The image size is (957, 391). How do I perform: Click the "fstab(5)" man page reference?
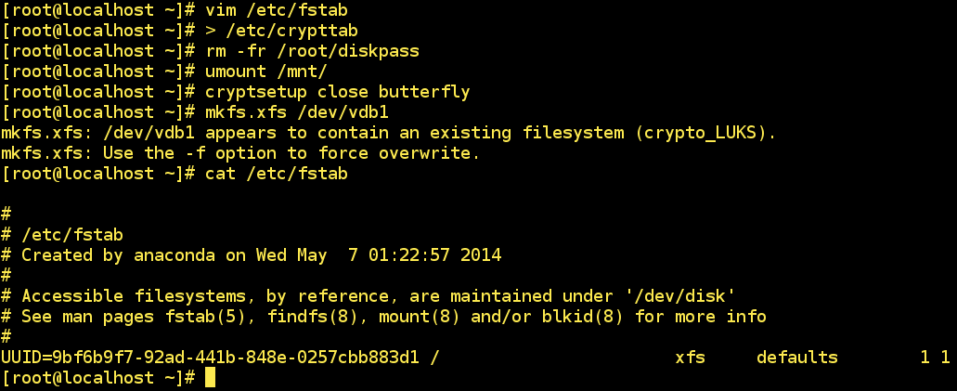pos(222,317)
